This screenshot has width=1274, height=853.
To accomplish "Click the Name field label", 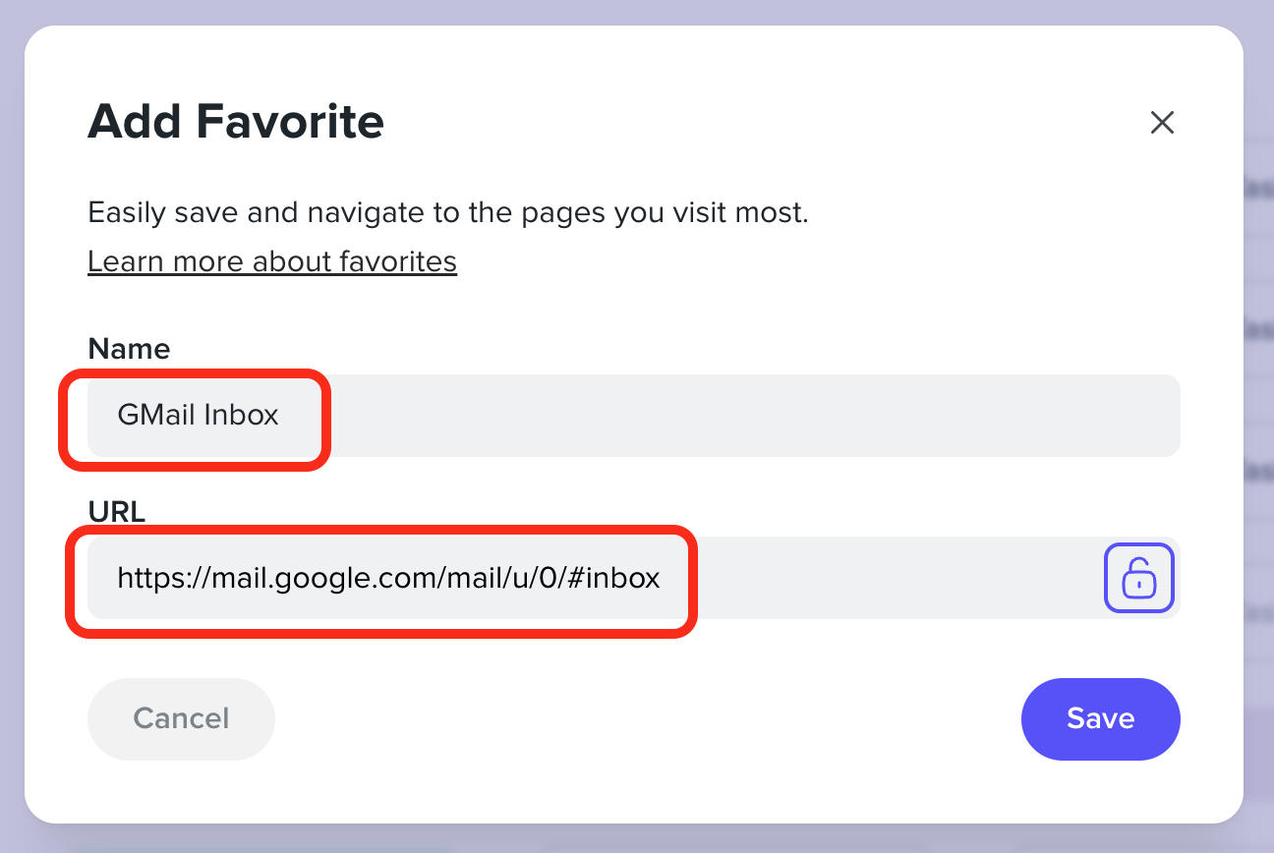I will point(129,349).
